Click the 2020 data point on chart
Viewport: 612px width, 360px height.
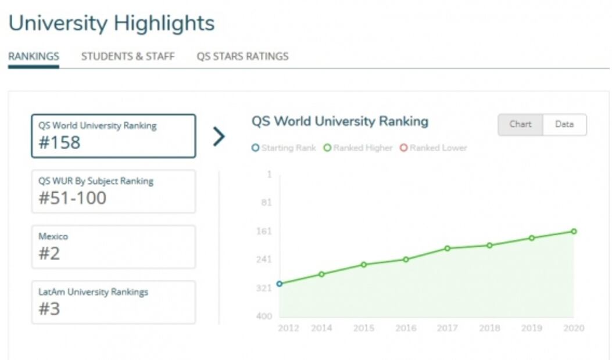pos(574,231)
